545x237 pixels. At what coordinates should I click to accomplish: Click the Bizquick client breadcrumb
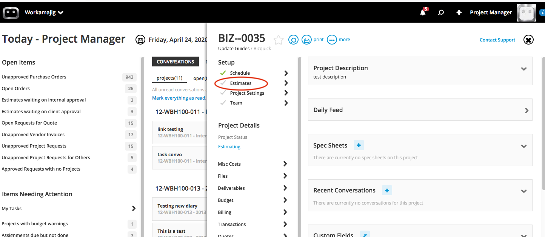pos(262,49)
